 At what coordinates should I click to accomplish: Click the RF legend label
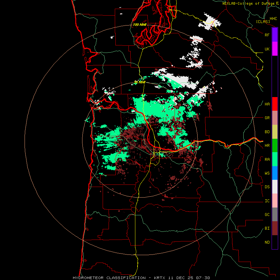point(267,35)
